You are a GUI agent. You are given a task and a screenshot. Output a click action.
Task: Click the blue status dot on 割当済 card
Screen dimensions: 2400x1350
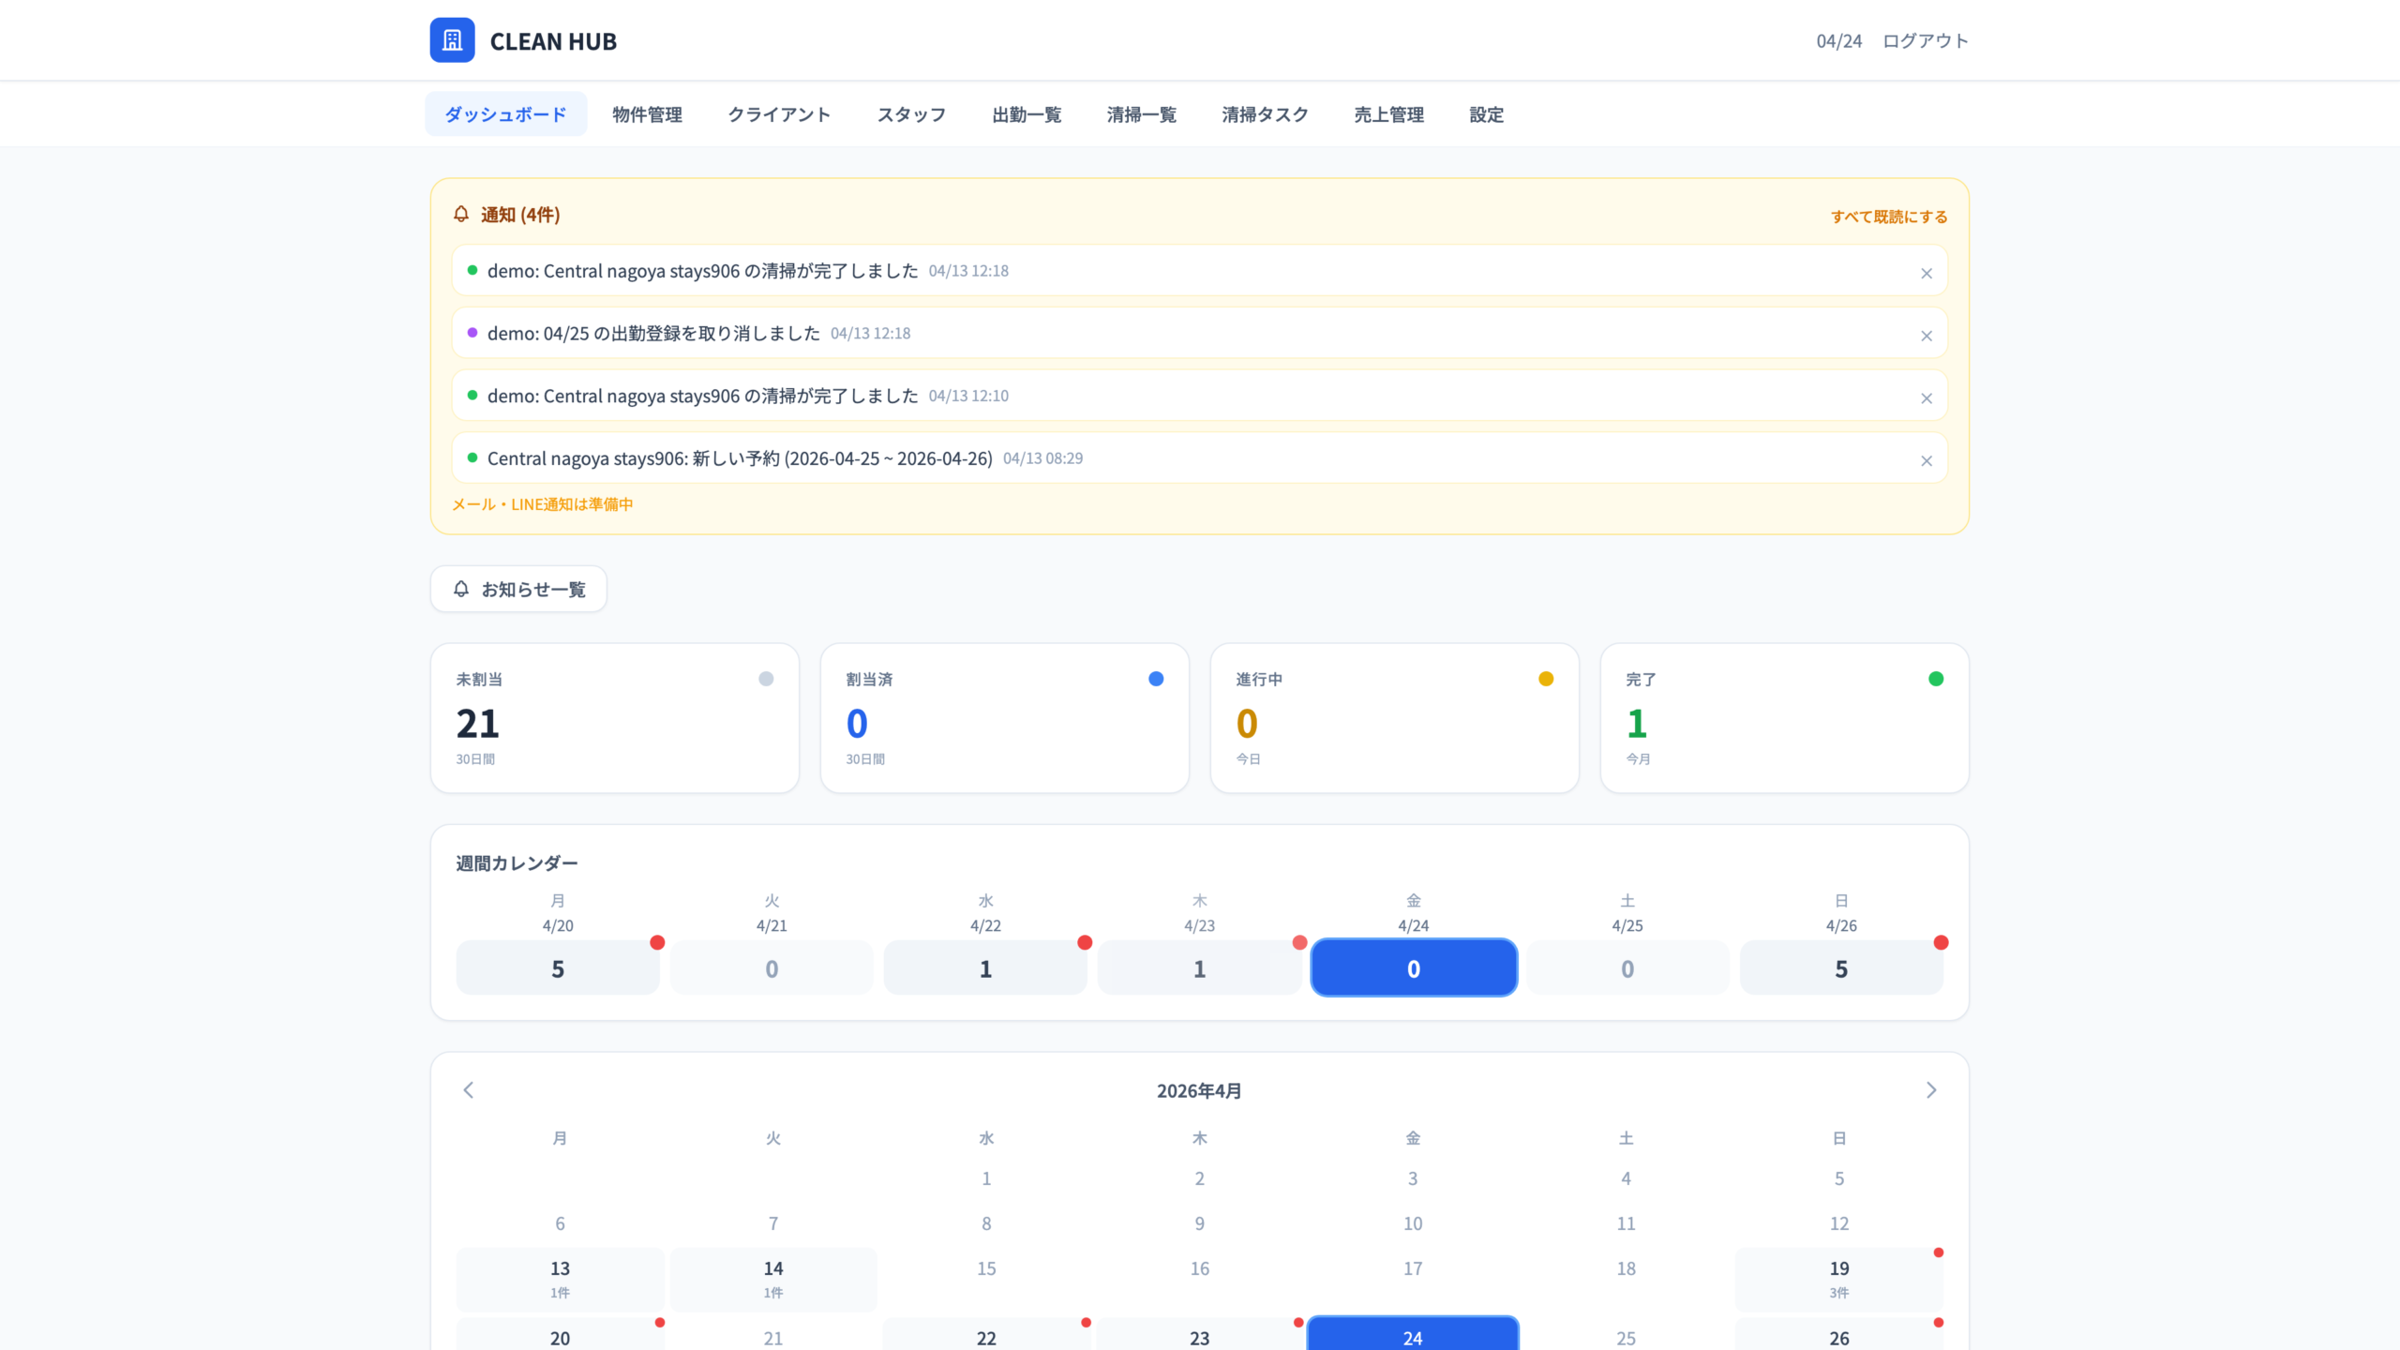click(x=1156, y=679)
